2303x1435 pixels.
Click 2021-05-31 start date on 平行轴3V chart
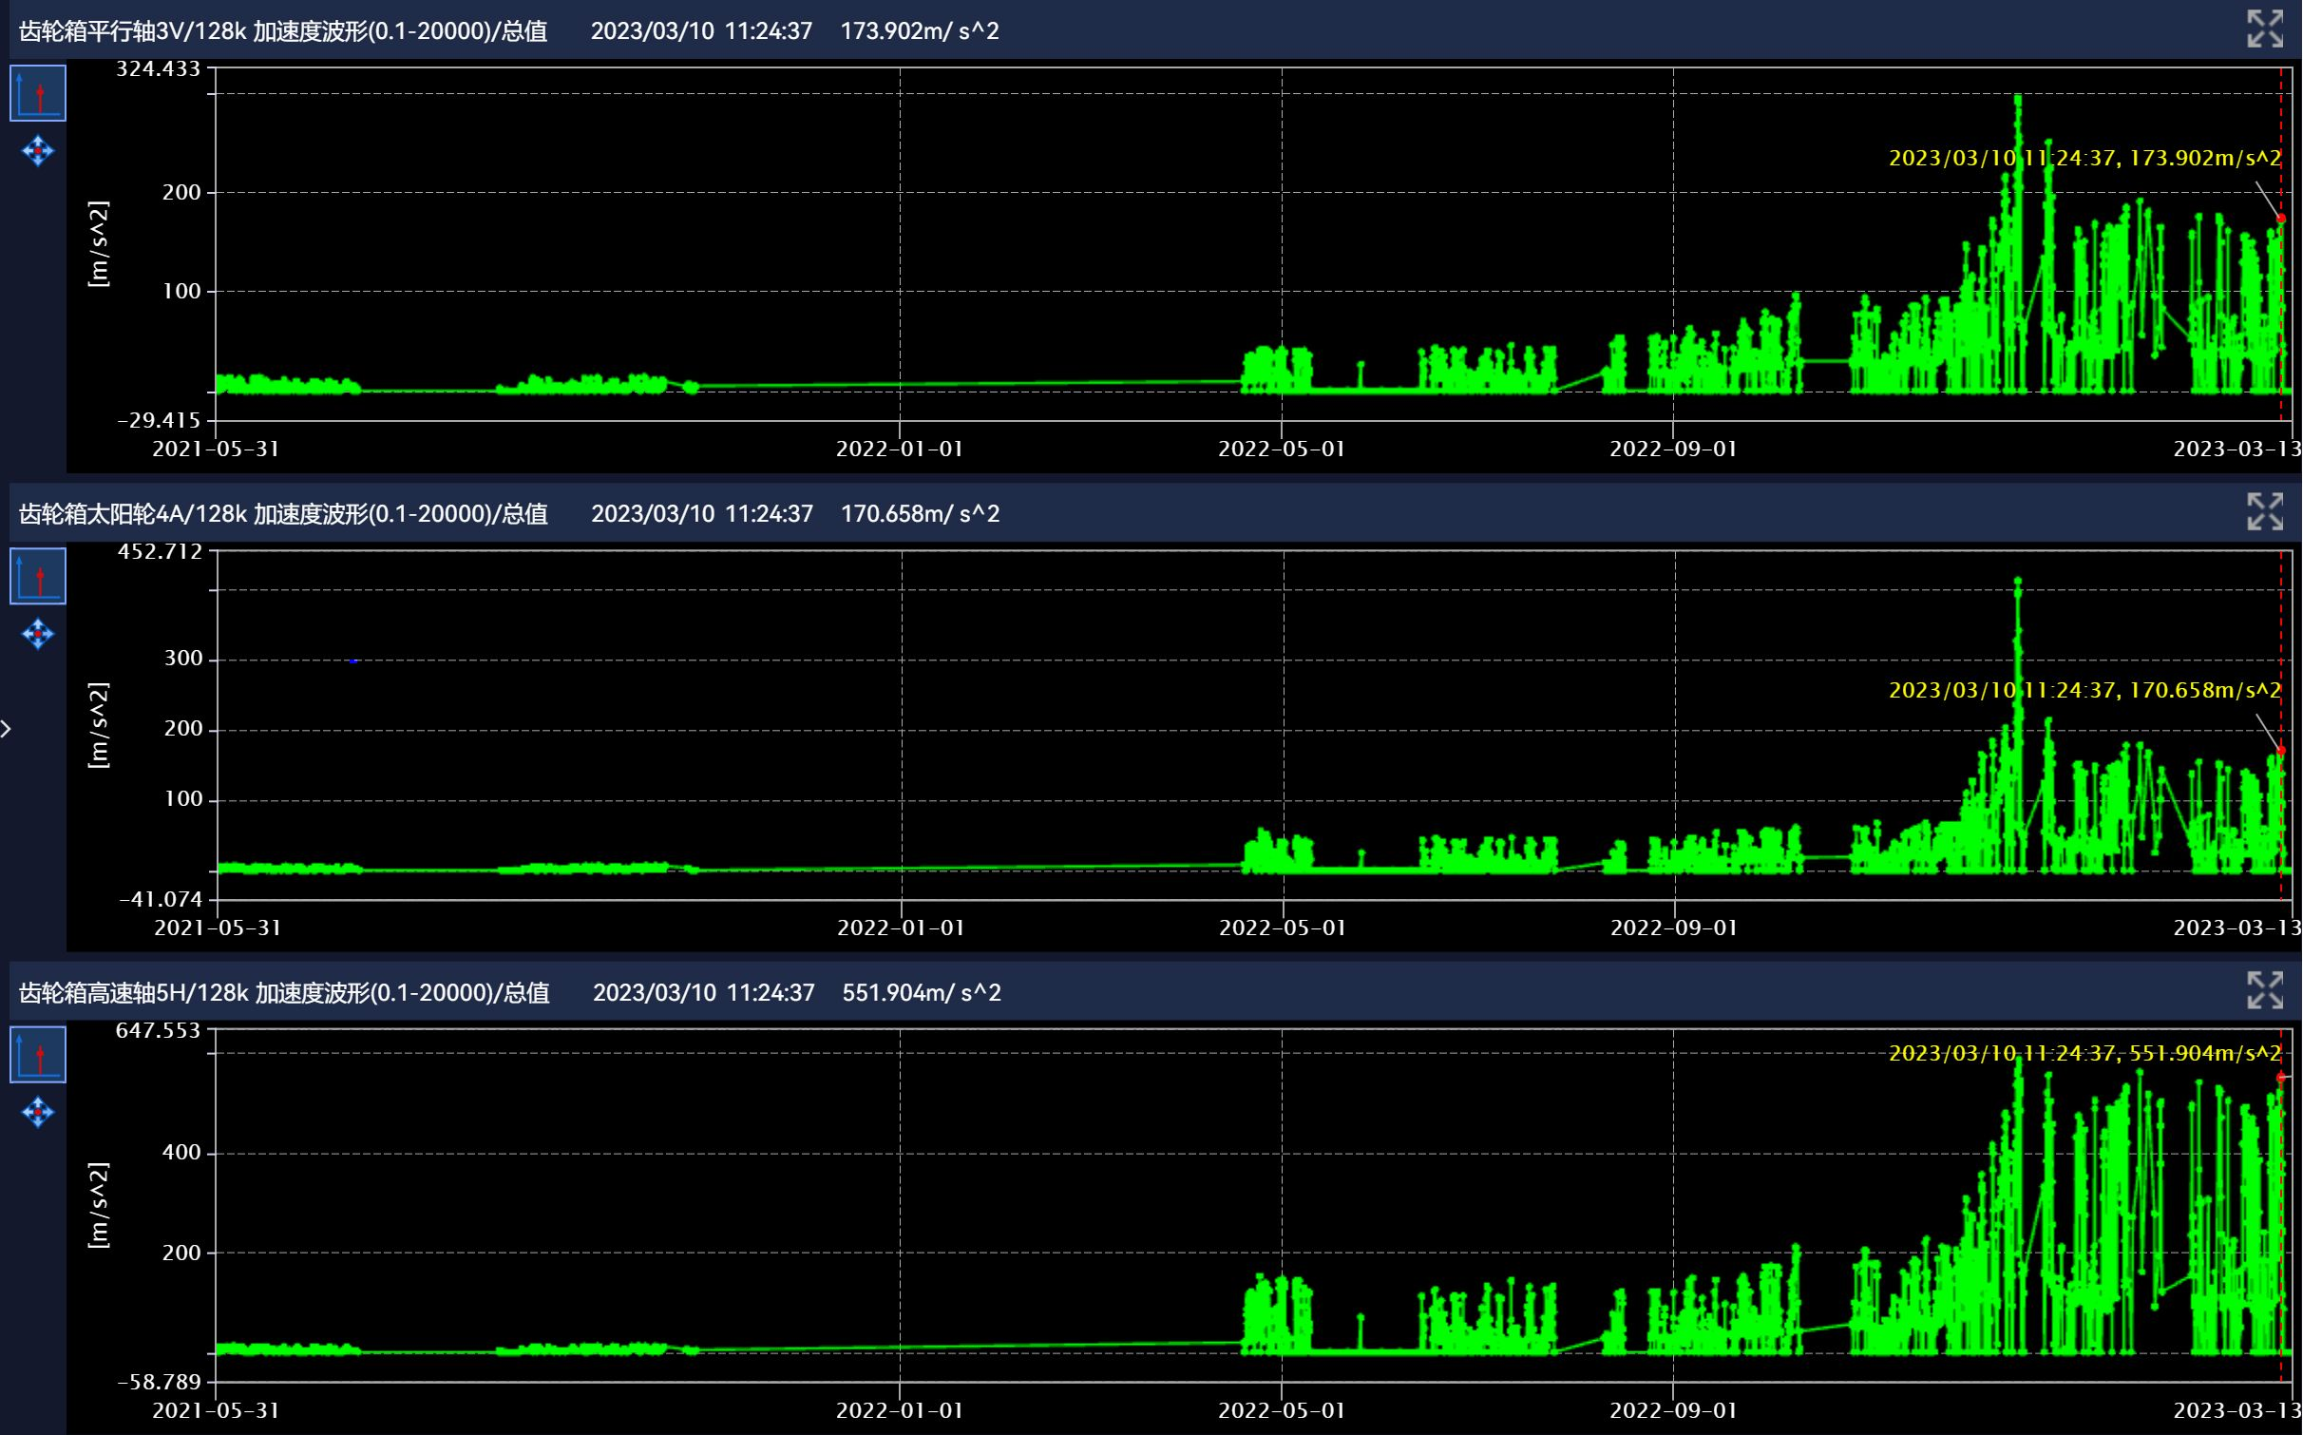(x=216, y=449)
